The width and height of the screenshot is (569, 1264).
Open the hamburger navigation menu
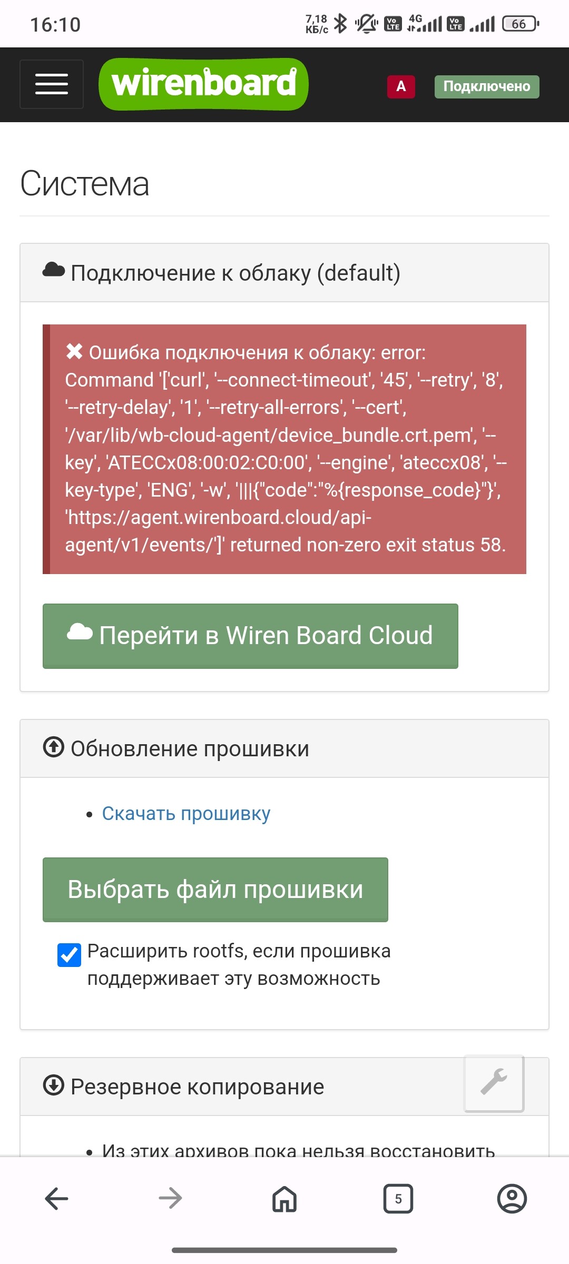52,84
